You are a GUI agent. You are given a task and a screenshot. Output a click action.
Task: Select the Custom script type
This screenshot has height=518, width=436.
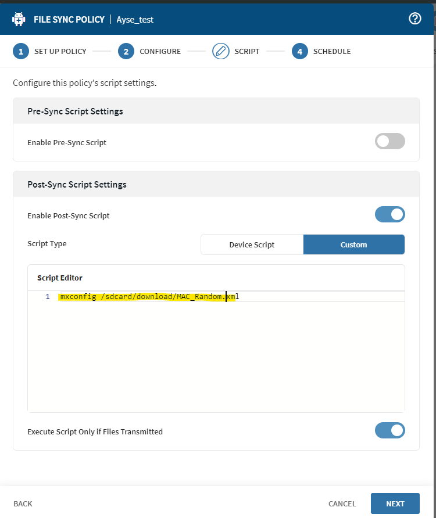(x=353, y=244)
